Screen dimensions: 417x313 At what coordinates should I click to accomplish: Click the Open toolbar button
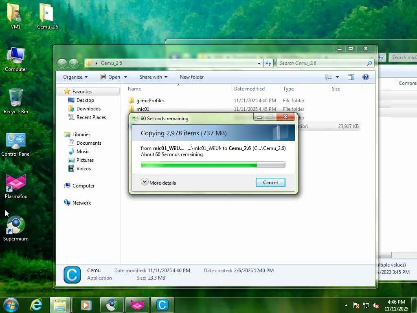[111, 77]
